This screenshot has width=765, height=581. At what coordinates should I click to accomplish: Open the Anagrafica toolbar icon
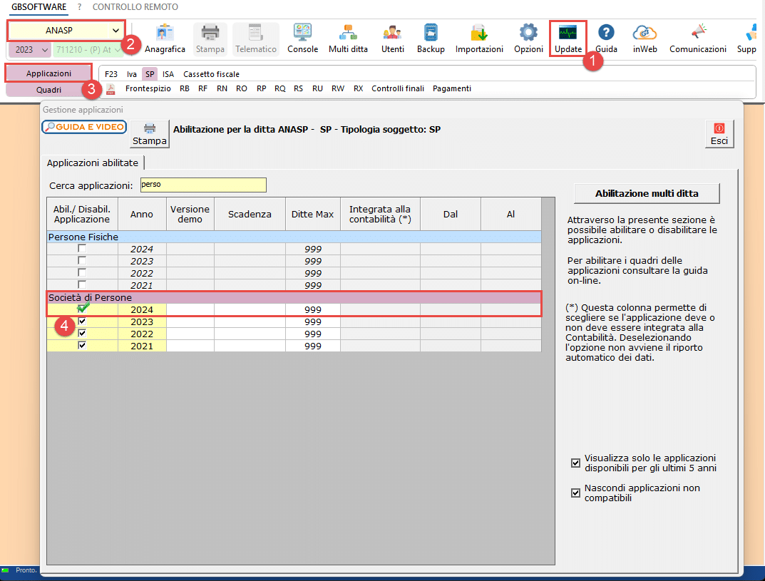[165, 38]
